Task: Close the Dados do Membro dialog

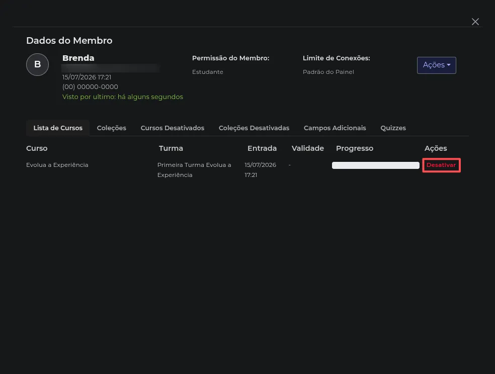Action: [475, 22]
